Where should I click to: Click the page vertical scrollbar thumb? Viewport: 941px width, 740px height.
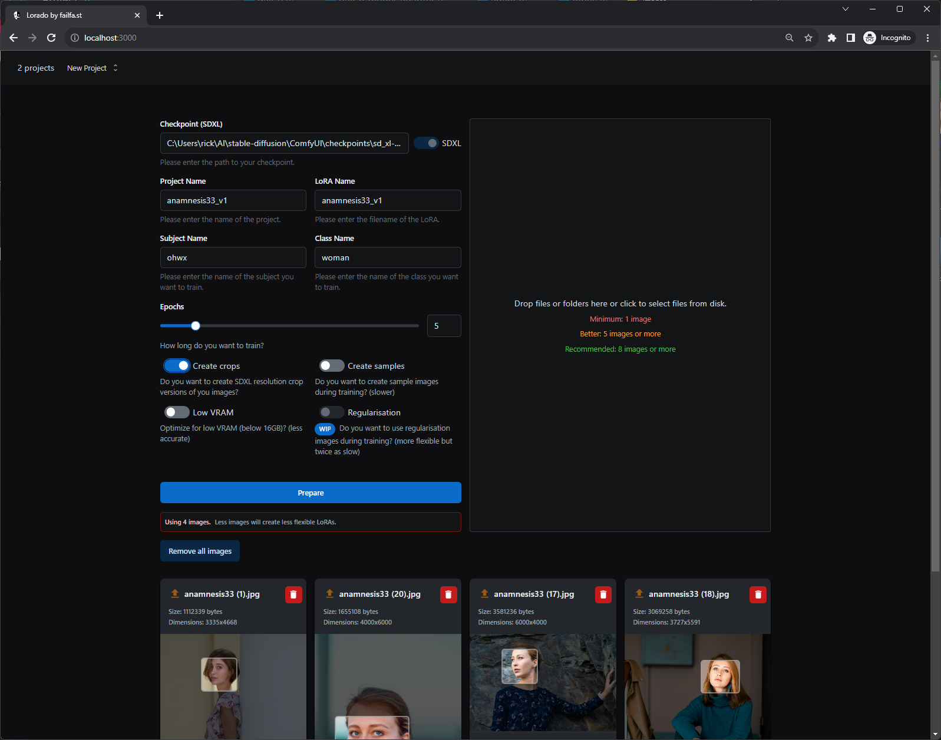coord(935,315)
